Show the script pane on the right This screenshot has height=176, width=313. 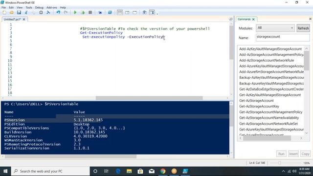point(127,13)
